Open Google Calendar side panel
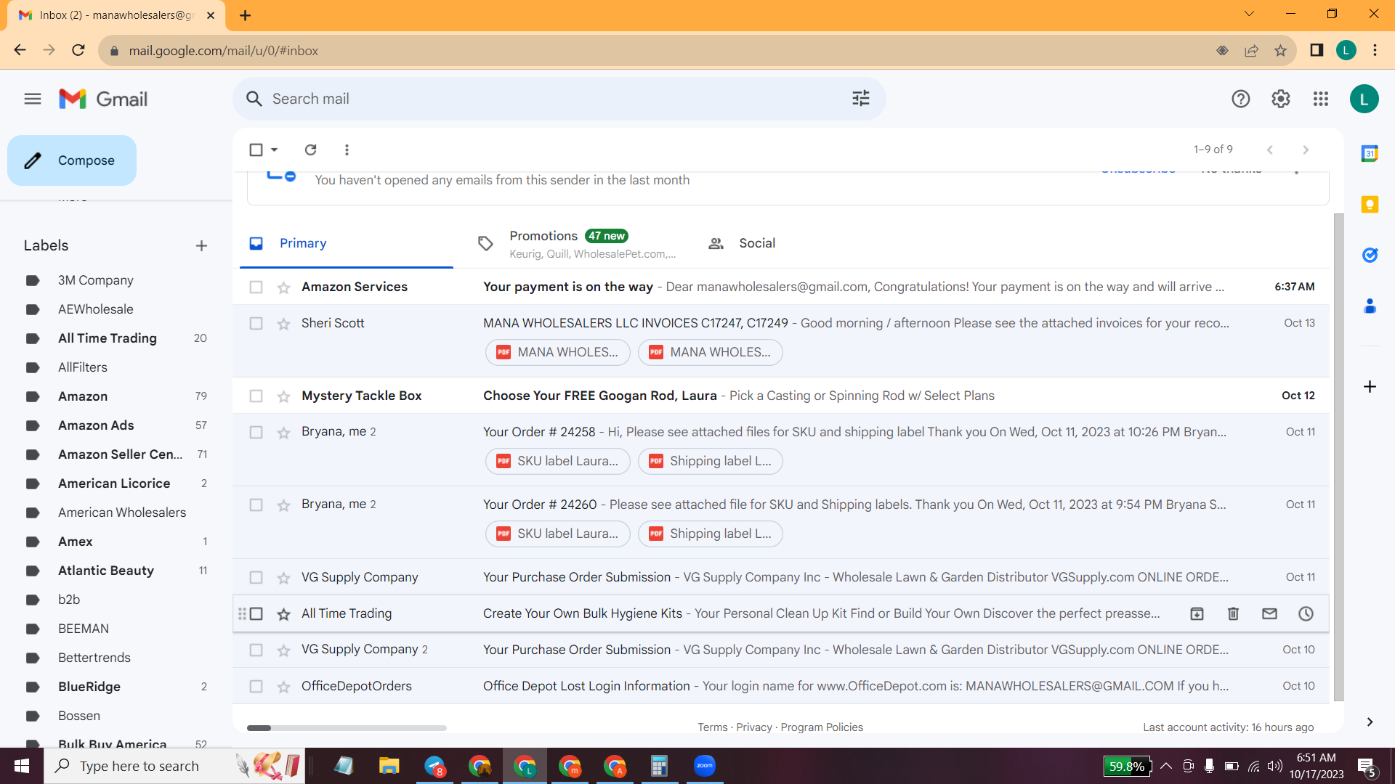 1370,153
